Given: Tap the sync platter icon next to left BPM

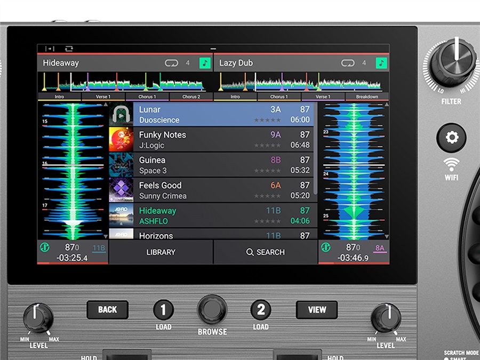Looking at the screenshot, I should pos(45,247).
